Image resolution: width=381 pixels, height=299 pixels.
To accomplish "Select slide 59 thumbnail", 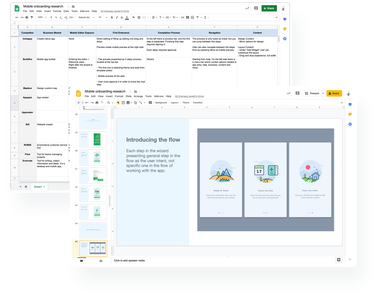I will [93, 139].
